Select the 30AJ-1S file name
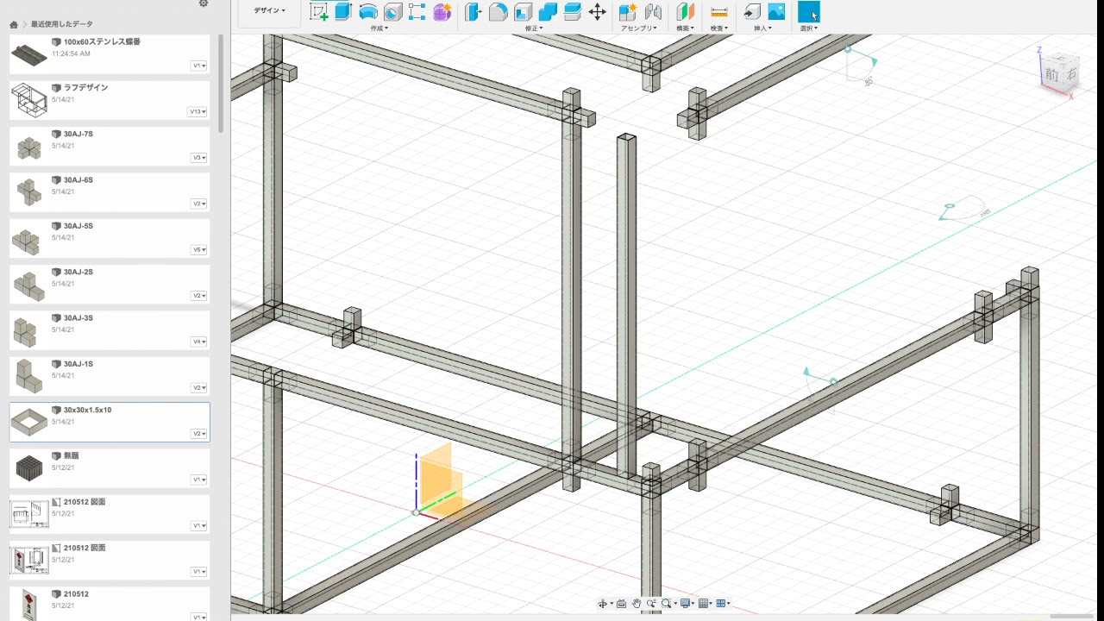Image resolution: width=1104 pixels, height=621 pixels. (78, 364)
